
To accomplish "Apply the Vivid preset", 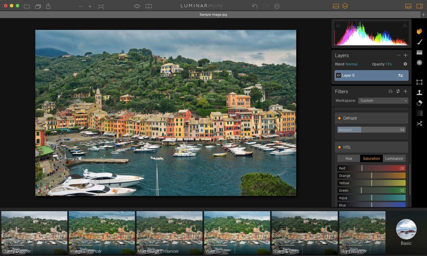I will pos(237,233).
